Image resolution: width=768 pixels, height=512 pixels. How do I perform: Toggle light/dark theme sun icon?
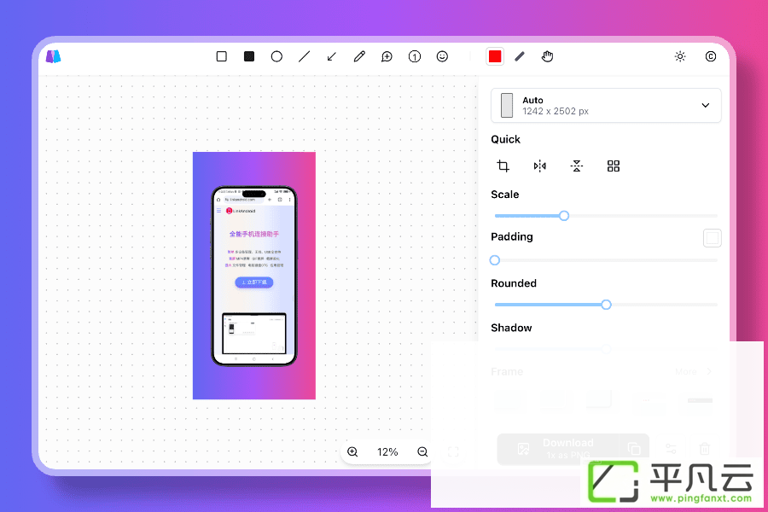point(680,56)
